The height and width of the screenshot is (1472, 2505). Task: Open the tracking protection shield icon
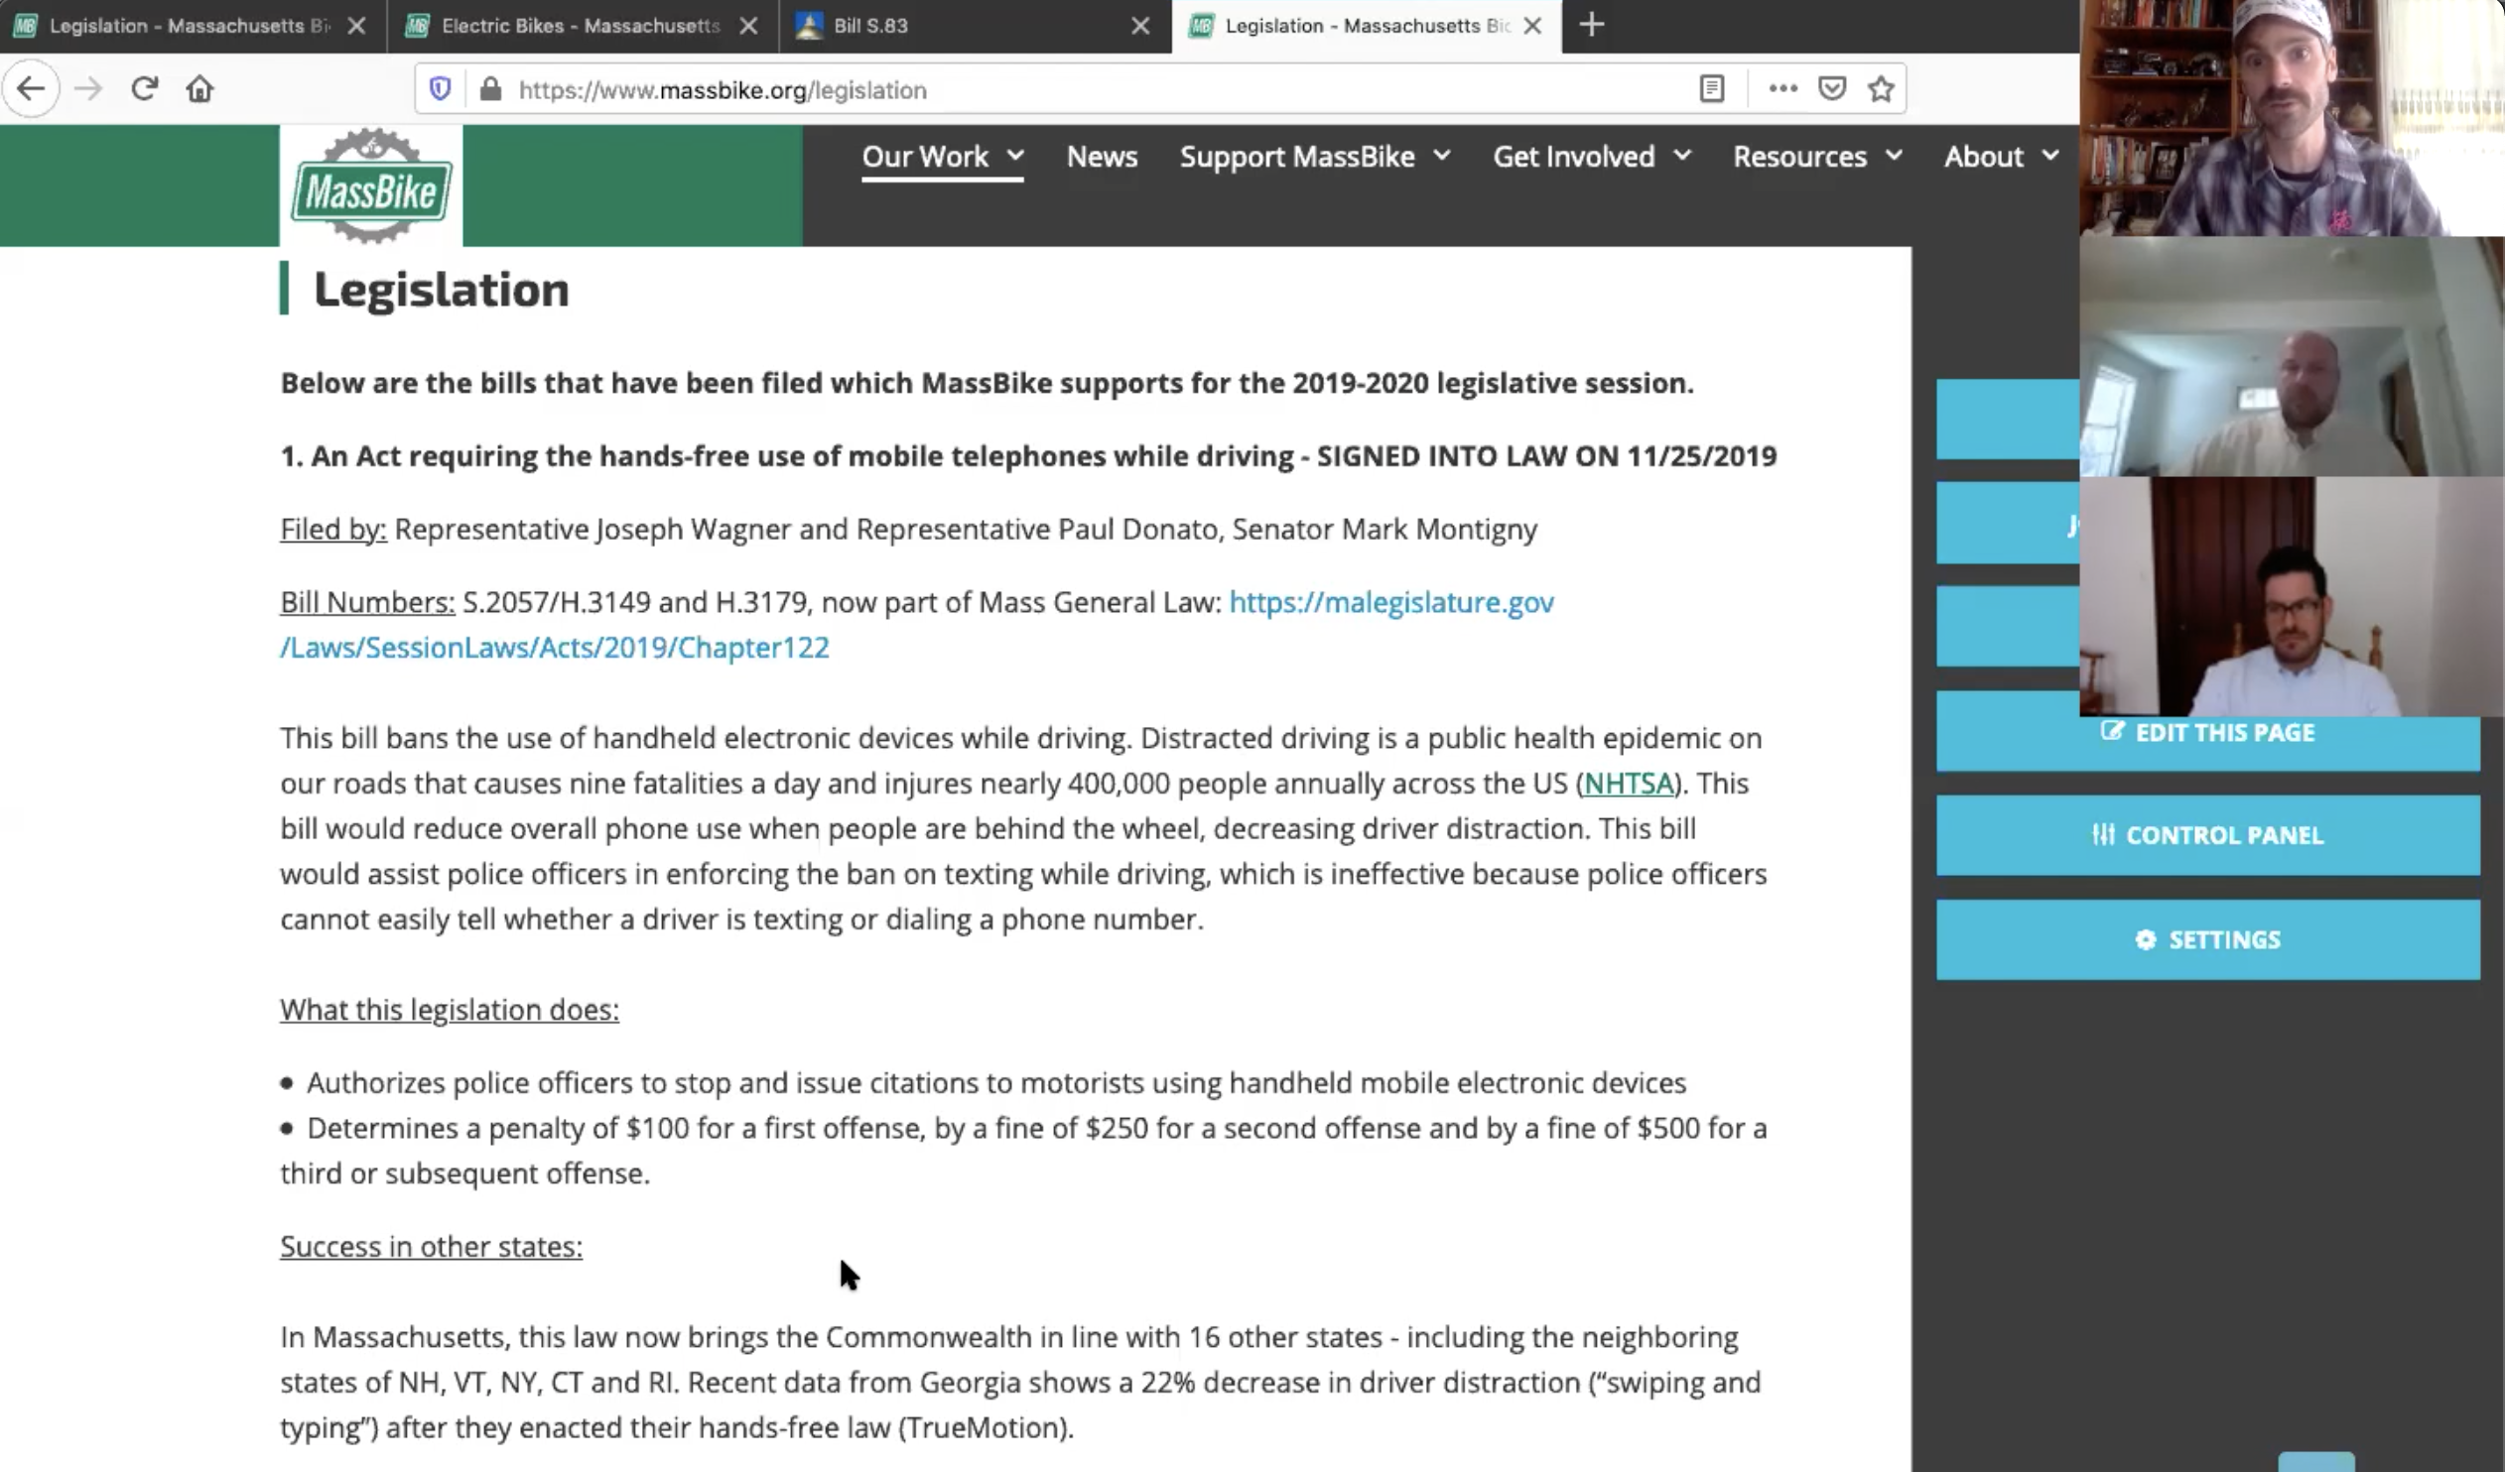[441, 89]
